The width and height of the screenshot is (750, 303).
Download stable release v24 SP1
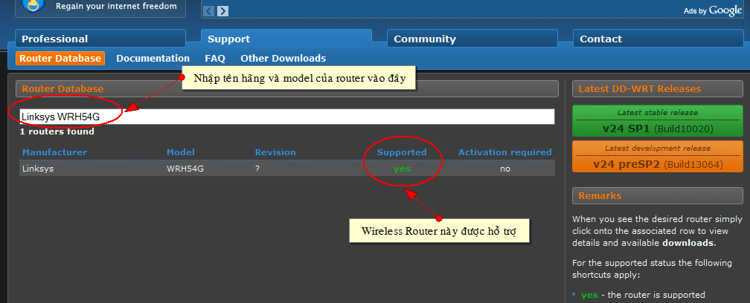pos(657,121)
